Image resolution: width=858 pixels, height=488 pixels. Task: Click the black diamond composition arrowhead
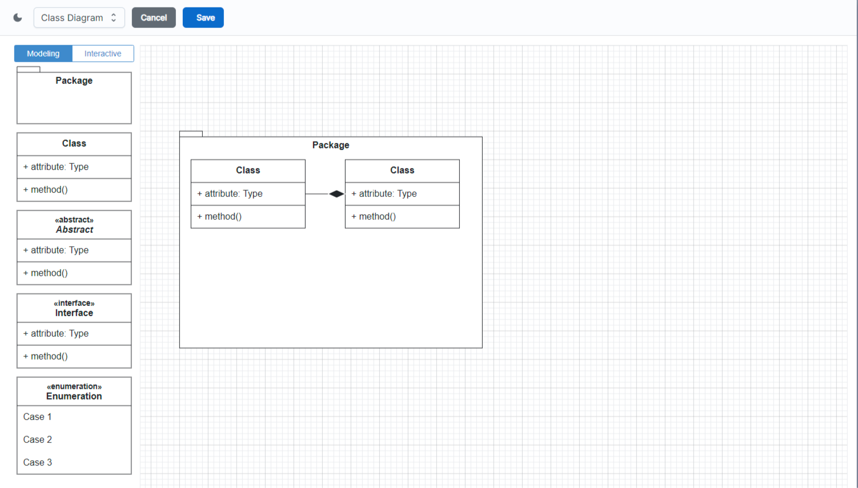point(336,194)
